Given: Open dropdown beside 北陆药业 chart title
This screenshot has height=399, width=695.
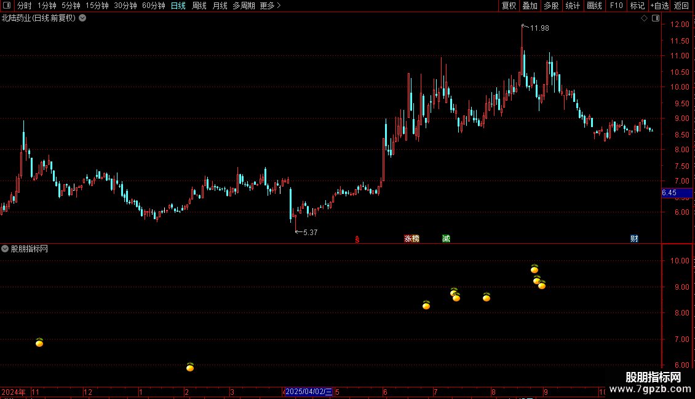Looking at the screenshot, I should [82, 18].
